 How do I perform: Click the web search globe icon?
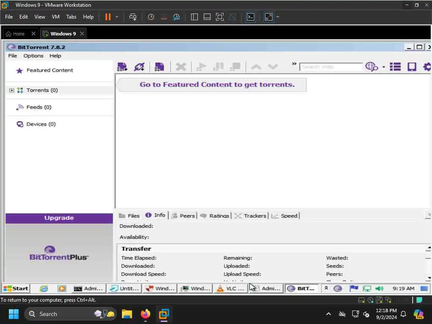(371, 67)
